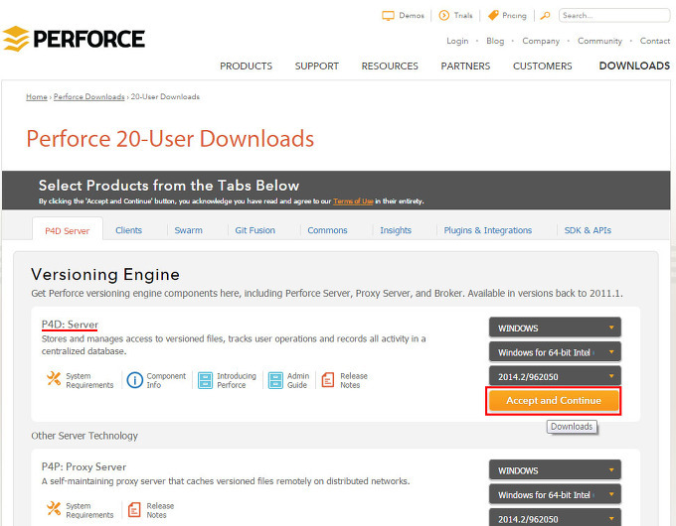
Task: Click the search magnifier icon
Action: click(546, 16)
